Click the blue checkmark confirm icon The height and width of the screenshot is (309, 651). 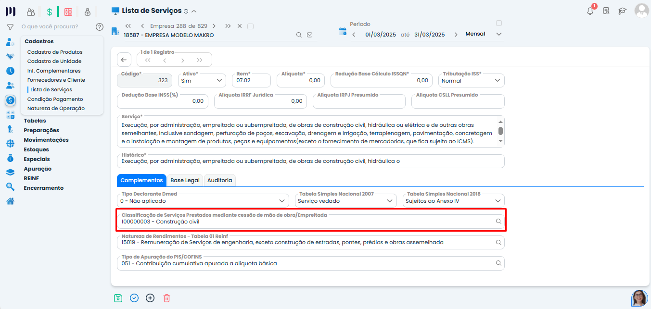[x=134, y=298]
